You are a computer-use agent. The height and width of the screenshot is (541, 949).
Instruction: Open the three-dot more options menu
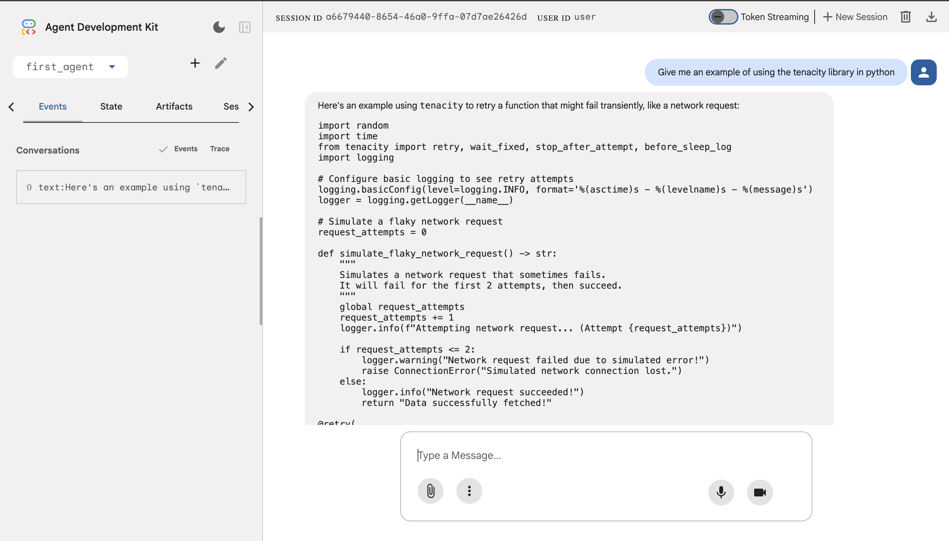point(469,491)
